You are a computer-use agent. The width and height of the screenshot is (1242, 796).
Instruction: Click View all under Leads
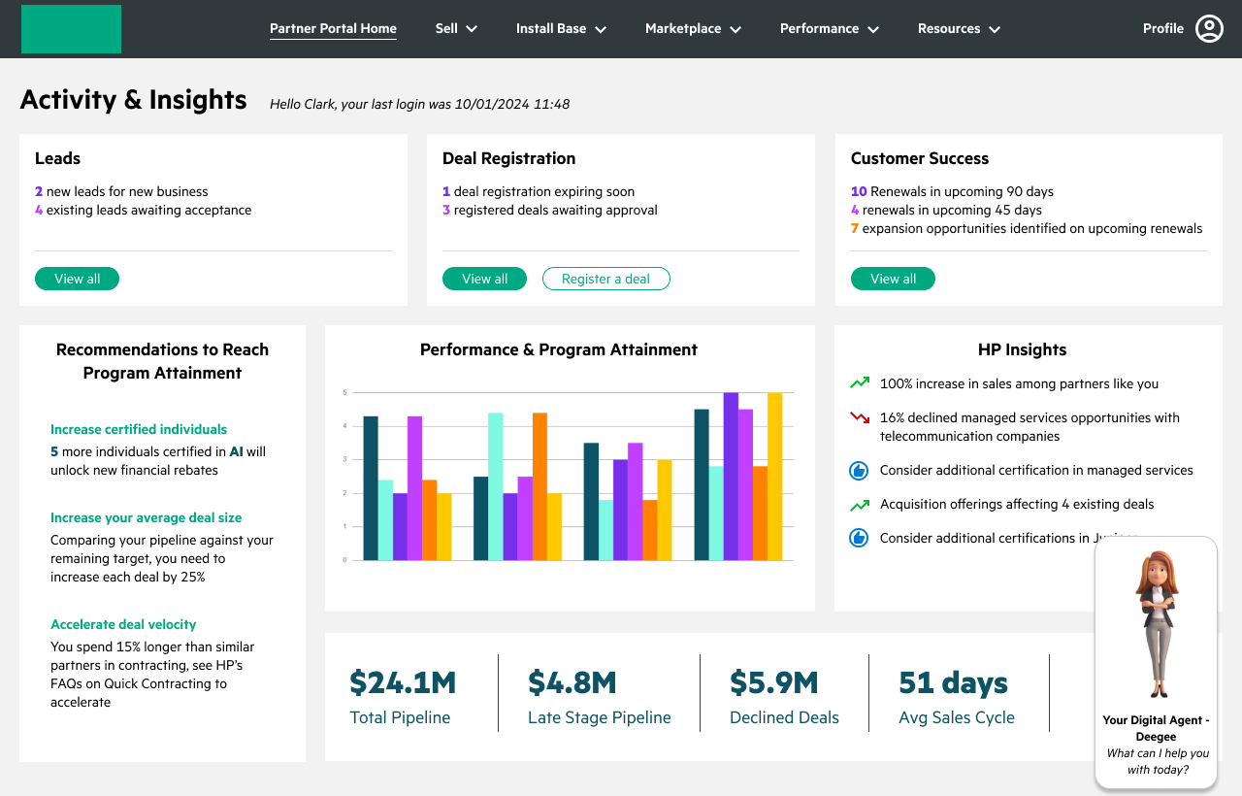click(x=77, y=279)
